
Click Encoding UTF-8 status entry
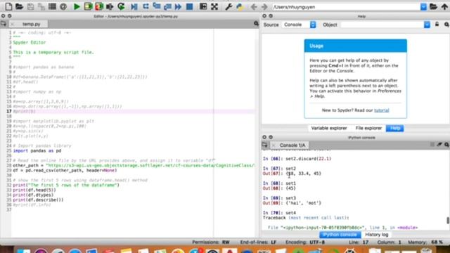(304, 242)
